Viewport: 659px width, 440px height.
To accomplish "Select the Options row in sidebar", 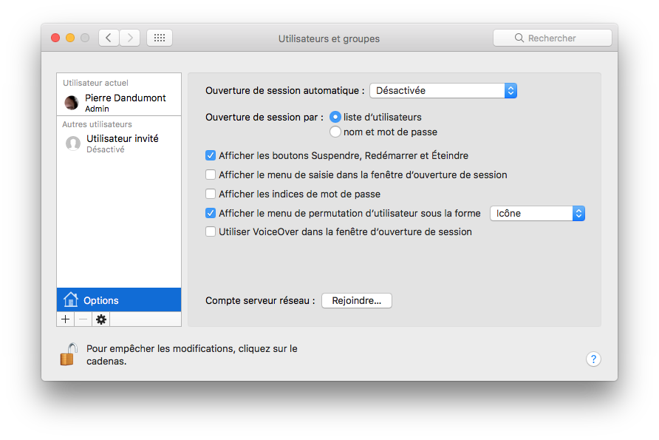I will (x=119, y=299).
